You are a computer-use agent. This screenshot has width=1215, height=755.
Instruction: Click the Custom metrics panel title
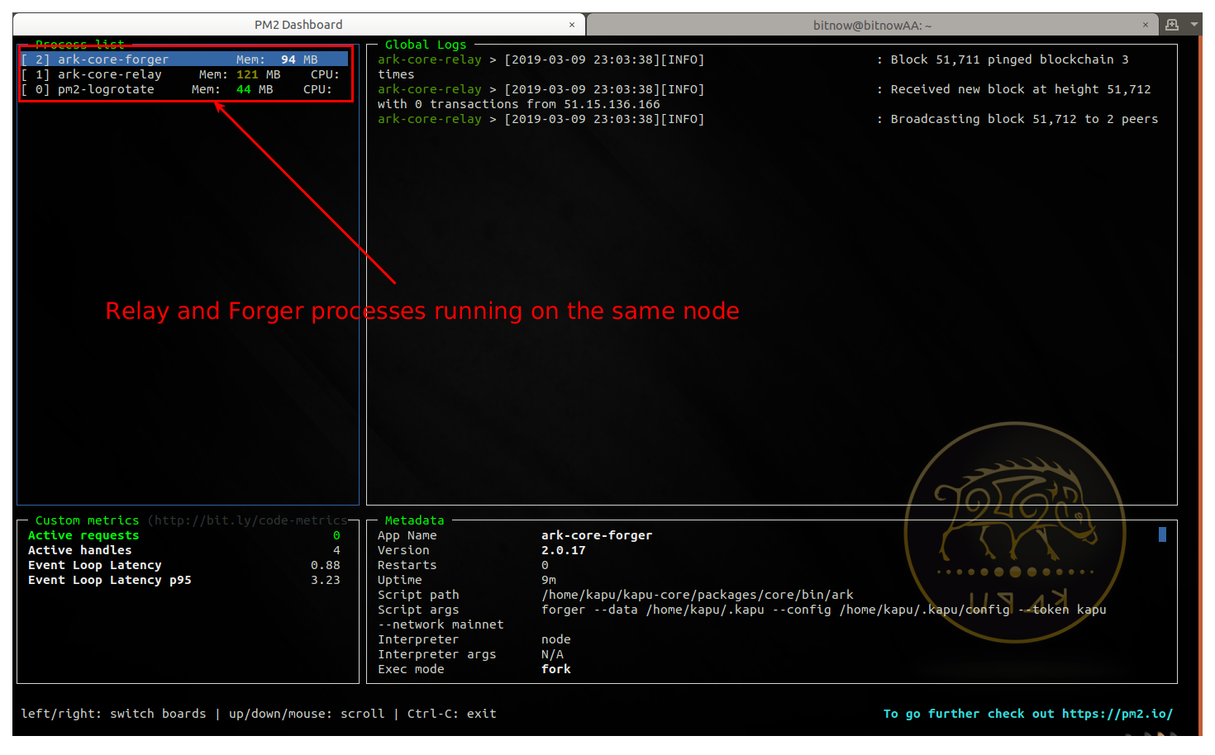[87, 520]
